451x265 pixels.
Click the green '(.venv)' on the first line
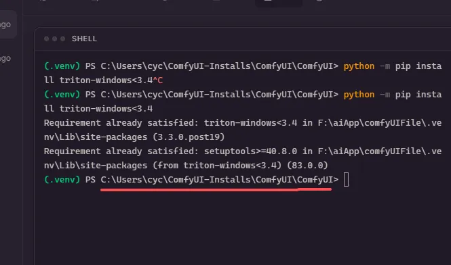tap(62, 66)
